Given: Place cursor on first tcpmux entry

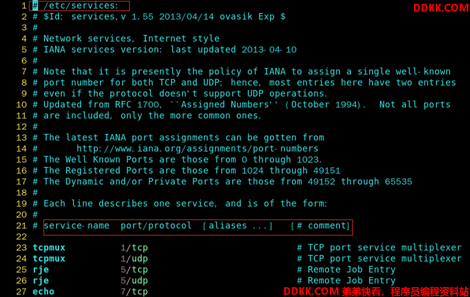Looking at the screenshot, I should pos(49,248).
